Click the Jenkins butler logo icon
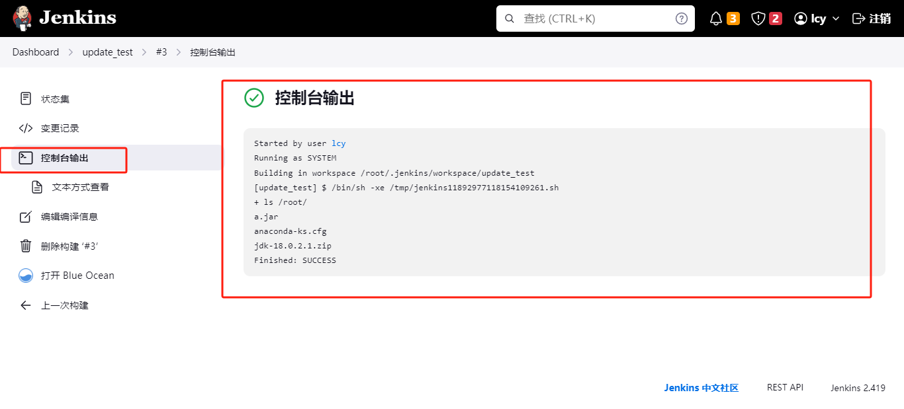 pos(22,19)
